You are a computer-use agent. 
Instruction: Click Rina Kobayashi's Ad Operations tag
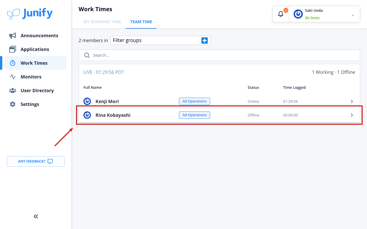click(x=195, y=115)
